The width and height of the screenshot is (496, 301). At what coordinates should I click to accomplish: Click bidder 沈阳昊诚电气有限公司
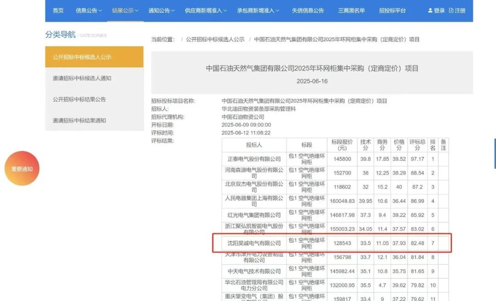click(254, 243)
